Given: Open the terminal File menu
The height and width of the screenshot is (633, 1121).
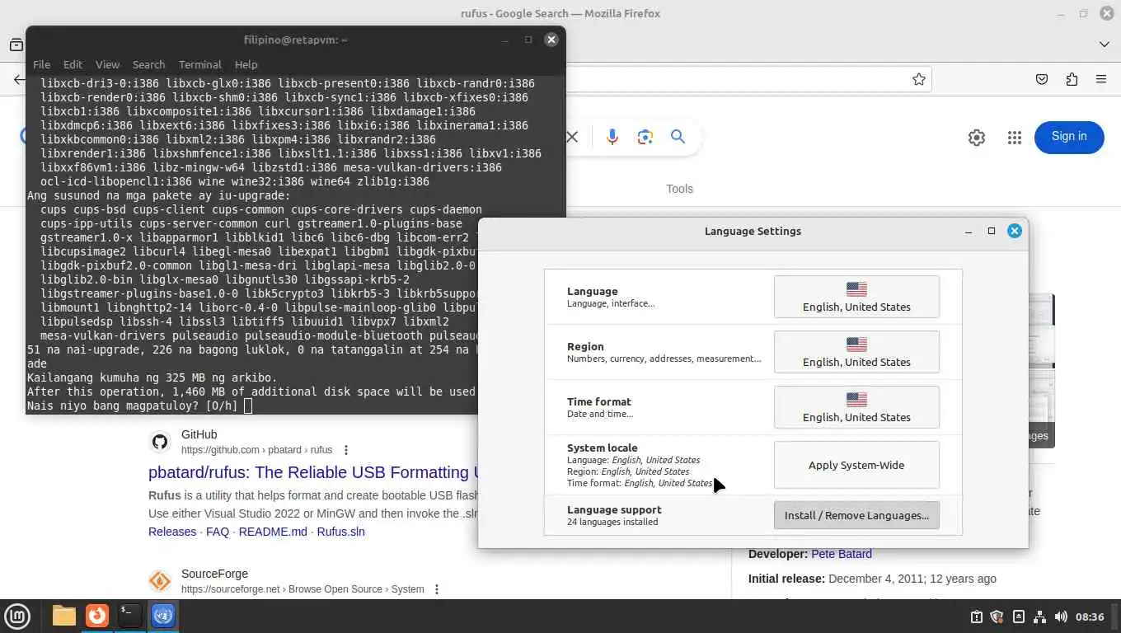Looking at the screenshot, I should click(x=41, y=64).
